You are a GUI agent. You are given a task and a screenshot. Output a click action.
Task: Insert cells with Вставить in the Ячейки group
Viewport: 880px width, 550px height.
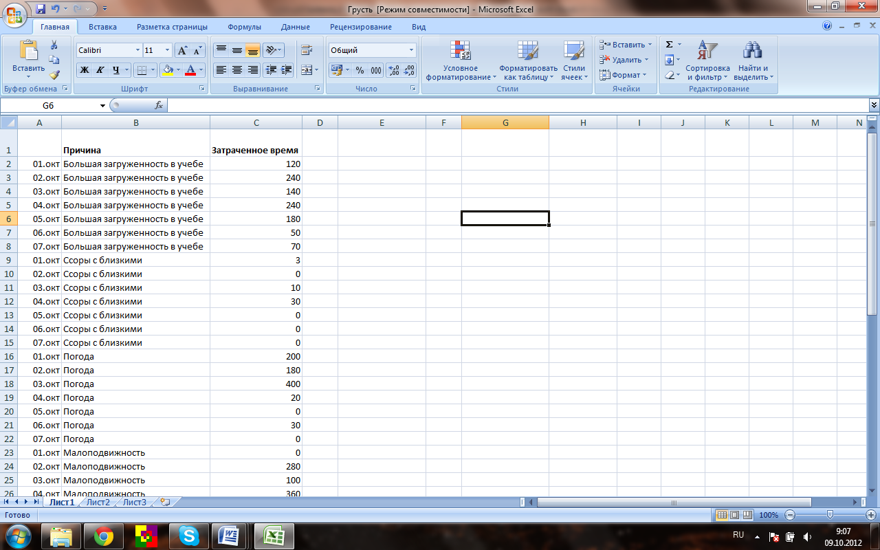(x=625, y=45)
